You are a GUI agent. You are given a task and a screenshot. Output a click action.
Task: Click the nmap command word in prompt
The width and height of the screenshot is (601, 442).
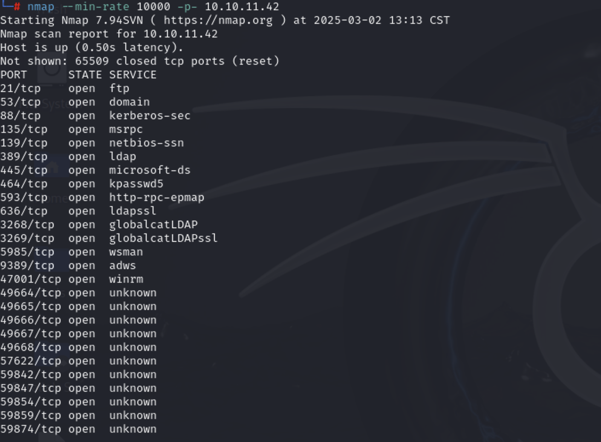41,7
